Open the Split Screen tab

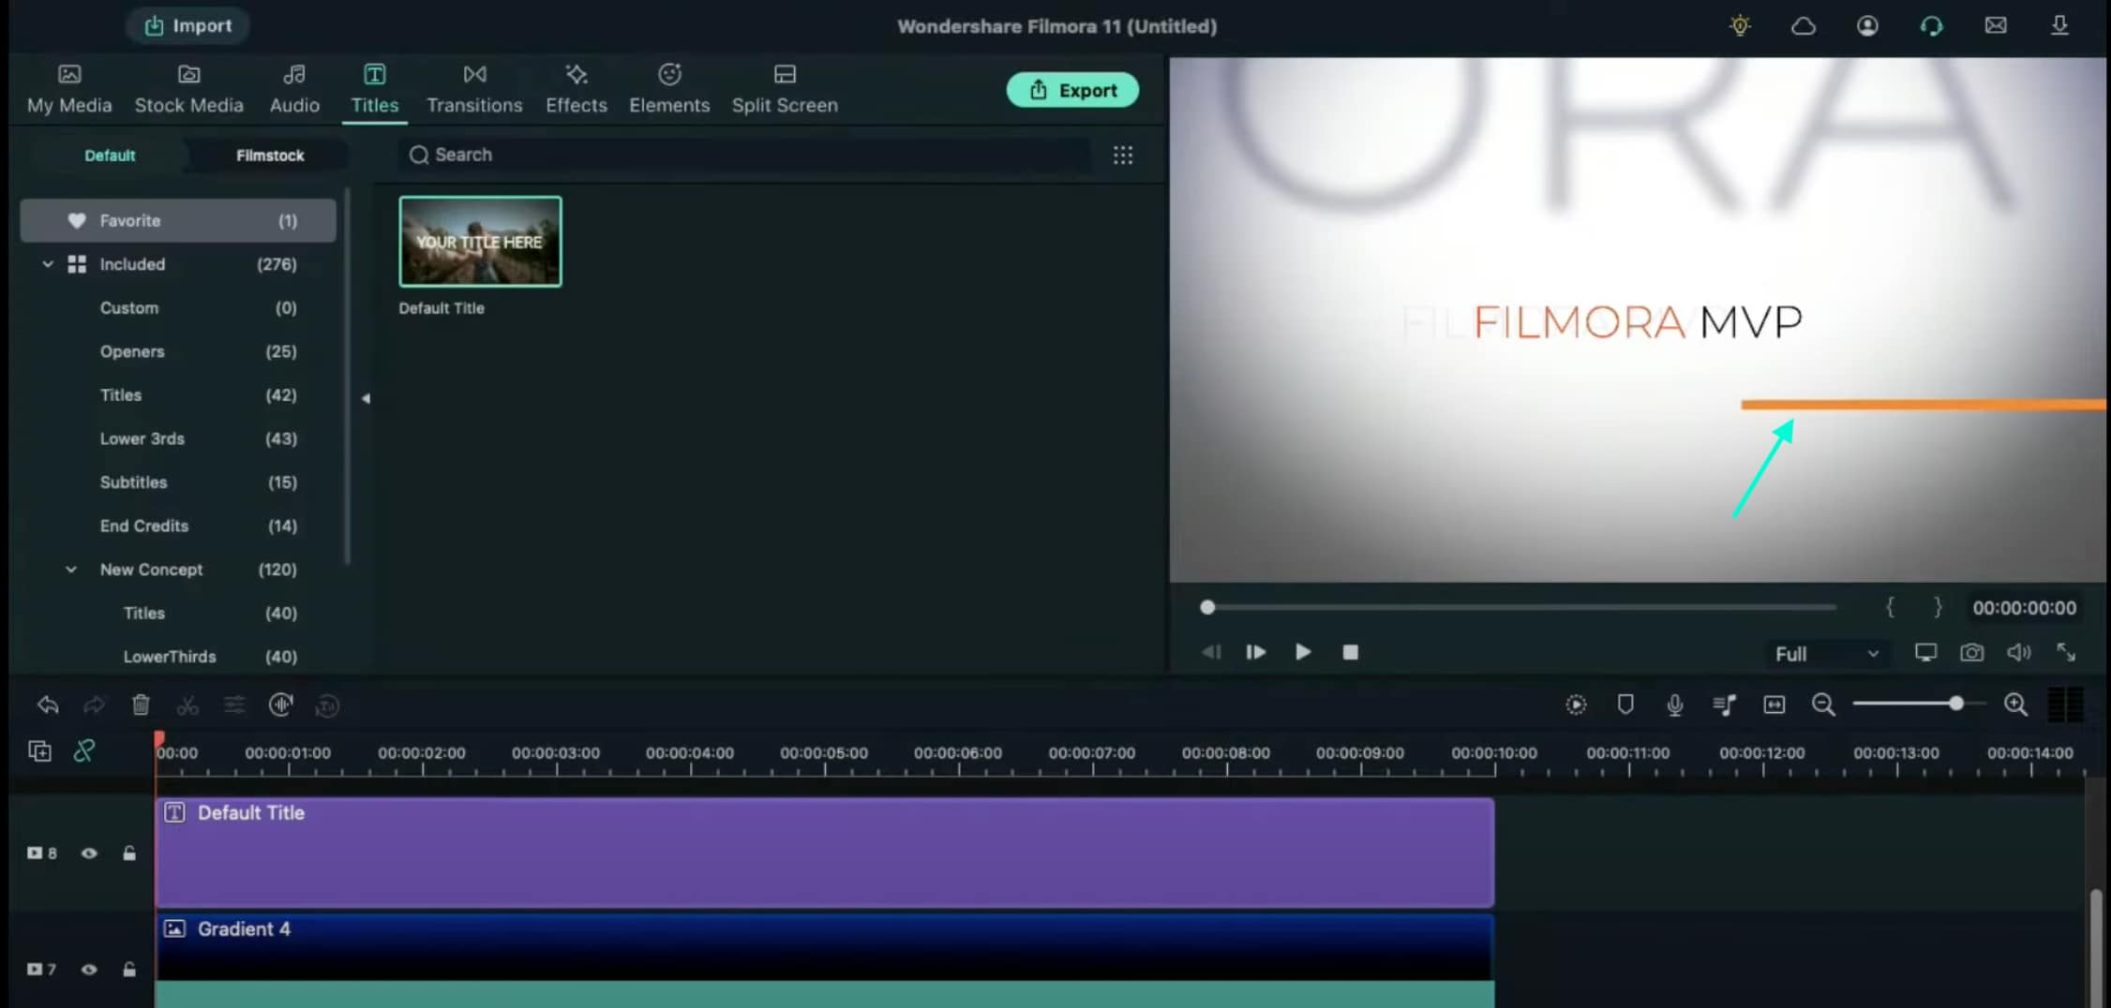click(x=785, y=89)
